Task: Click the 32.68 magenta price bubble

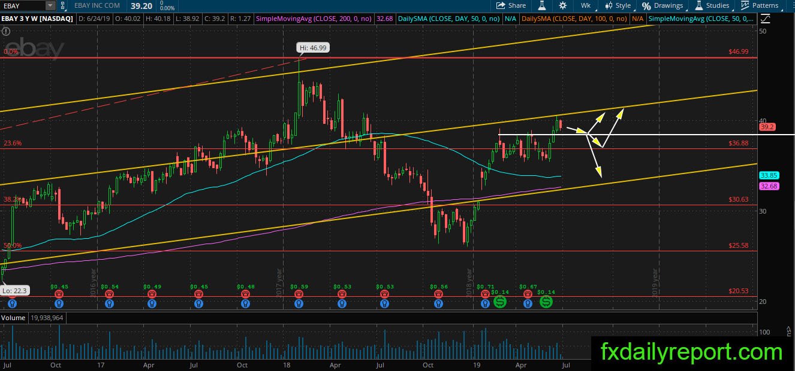Action: 769,186
